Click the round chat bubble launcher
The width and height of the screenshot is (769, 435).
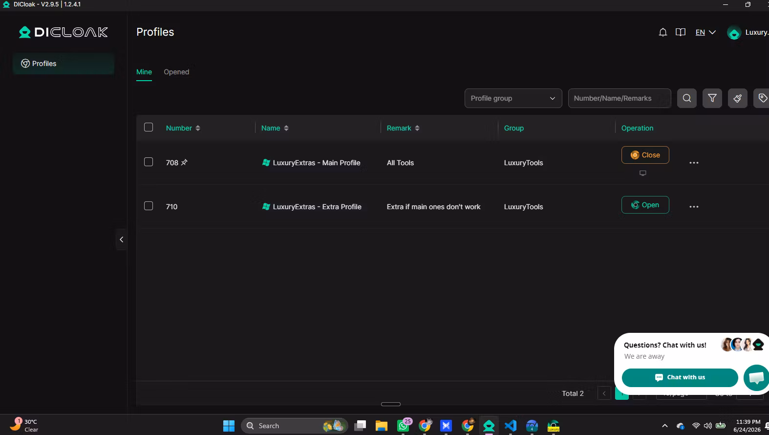pos(756,377)
